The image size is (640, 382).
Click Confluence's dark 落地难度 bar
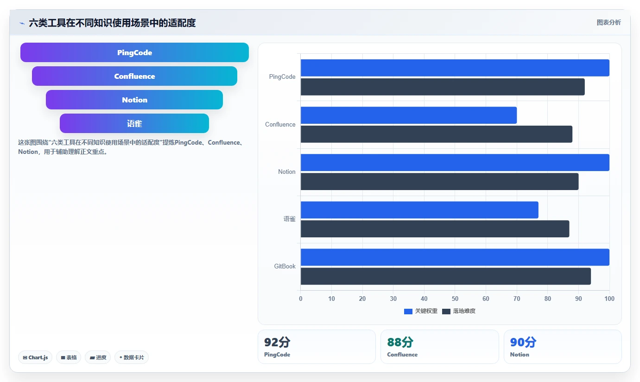(x=437, y=134)
